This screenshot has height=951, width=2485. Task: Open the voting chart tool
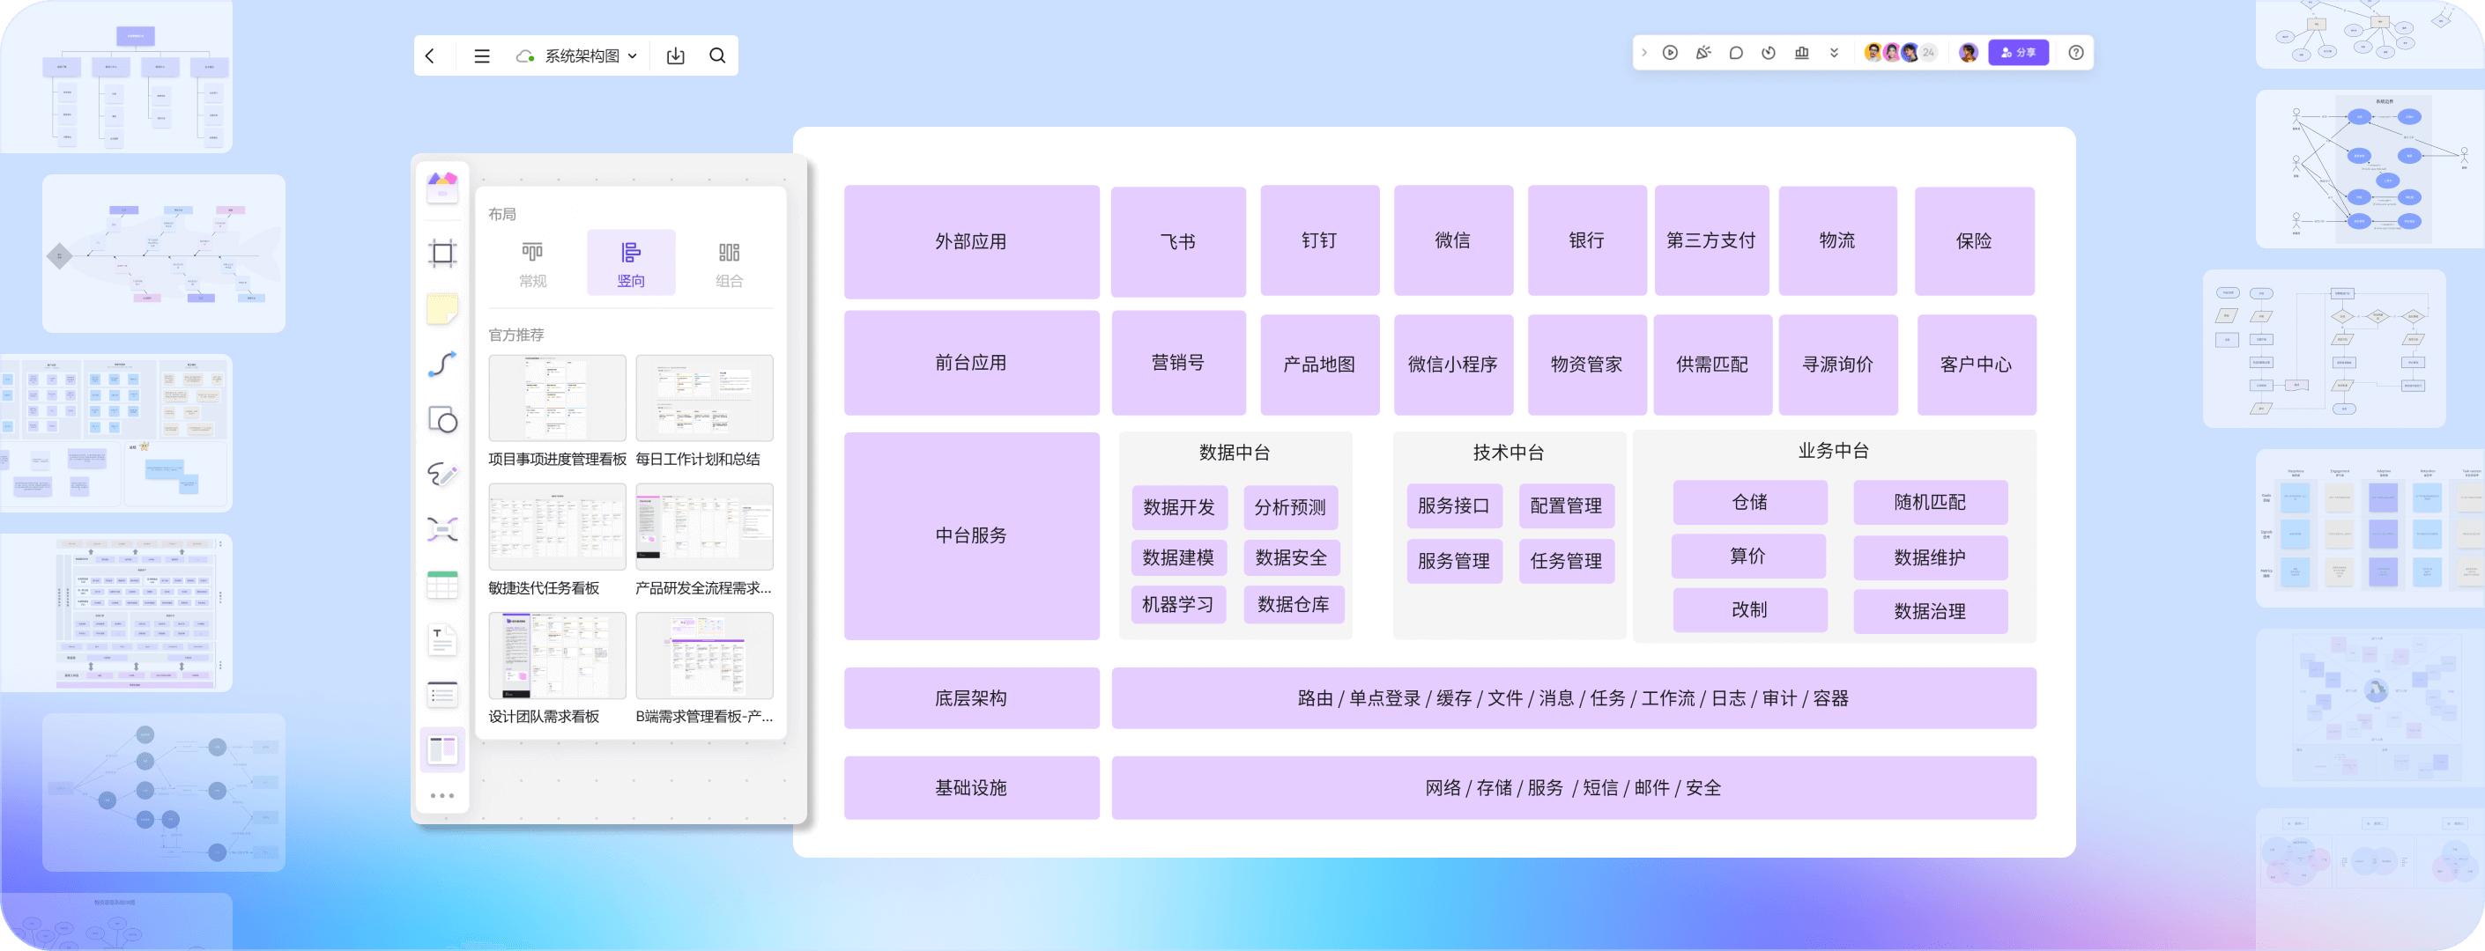point(1802,53)
